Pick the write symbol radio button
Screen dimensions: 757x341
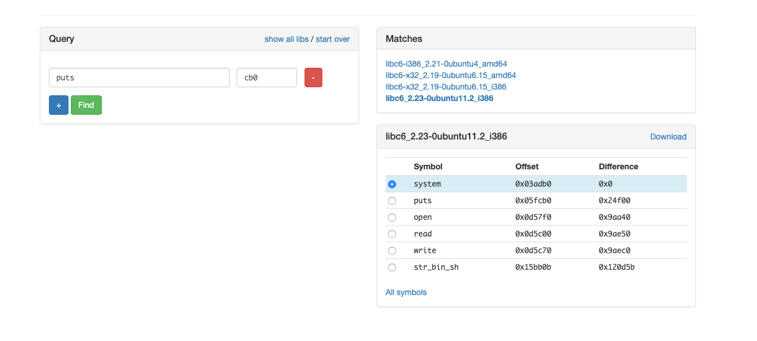click(x=392, y=251)
